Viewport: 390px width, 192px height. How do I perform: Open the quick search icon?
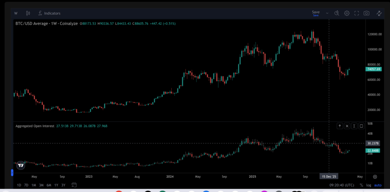click(x=337, y=13)
